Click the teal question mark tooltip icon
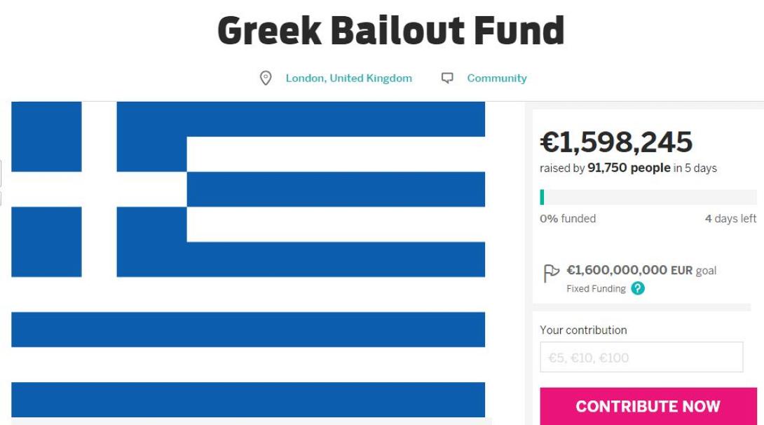Viewport: 764px width, 425px height. point(636,288)
